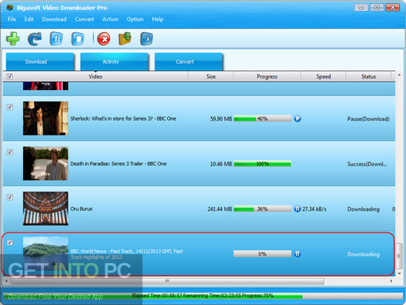Screen dimensions: 406x305
Task: Click the Bigasoft app icon in title bar
Action: 10,7
